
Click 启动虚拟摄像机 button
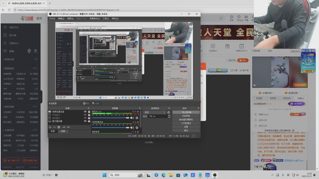(x=186, y=120)
